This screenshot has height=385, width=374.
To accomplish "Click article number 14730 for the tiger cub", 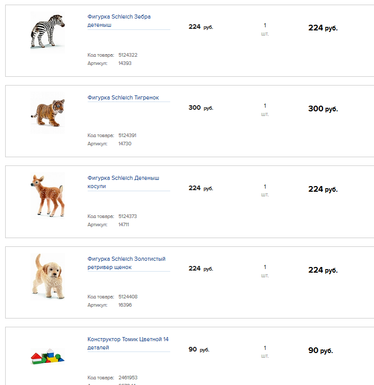I will (125, 143).
